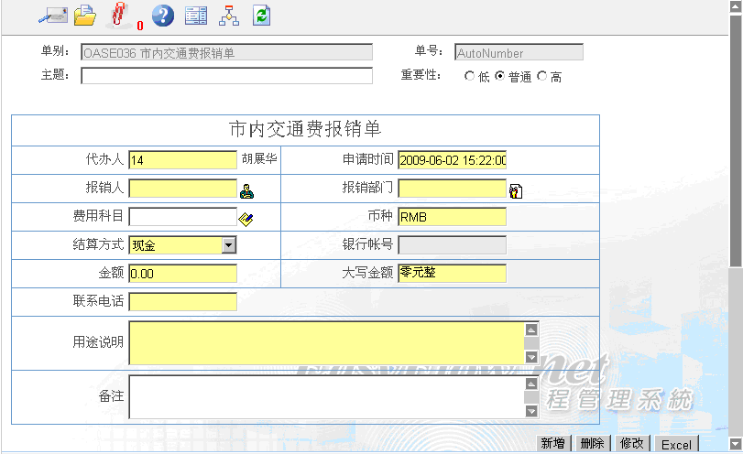Click down arrow of 备注 scrollbar

tap(530, 412)
